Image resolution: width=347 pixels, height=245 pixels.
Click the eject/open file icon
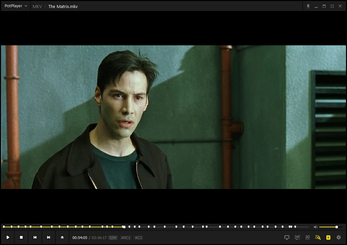tap(62, 237)
